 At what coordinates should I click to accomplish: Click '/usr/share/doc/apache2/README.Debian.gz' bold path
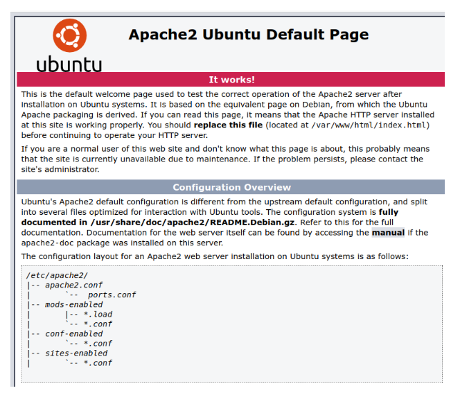coord(193,222)
